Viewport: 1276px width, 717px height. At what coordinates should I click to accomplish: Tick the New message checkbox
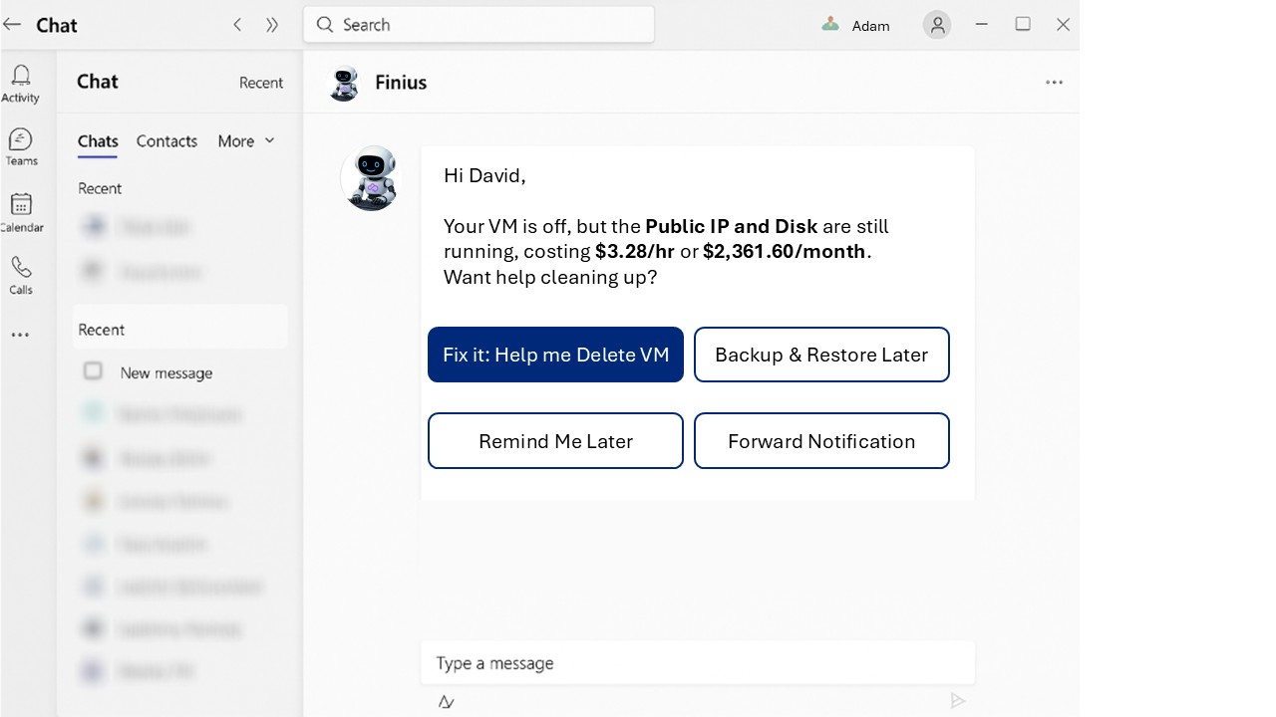click(x=93, y=371)
